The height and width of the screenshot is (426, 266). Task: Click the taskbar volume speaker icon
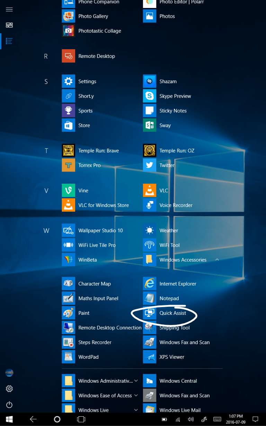coord(191,419)
